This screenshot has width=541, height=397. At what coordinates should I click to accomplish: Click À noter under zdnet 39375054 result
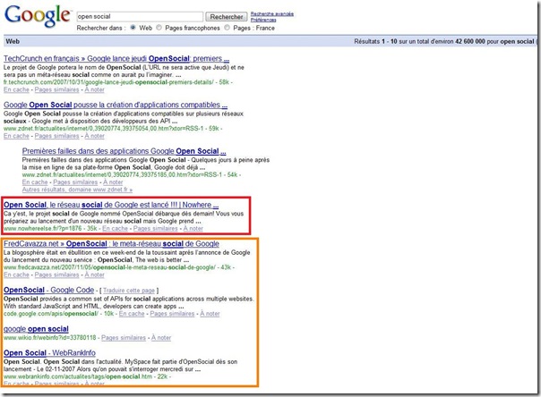click(94, 136)
